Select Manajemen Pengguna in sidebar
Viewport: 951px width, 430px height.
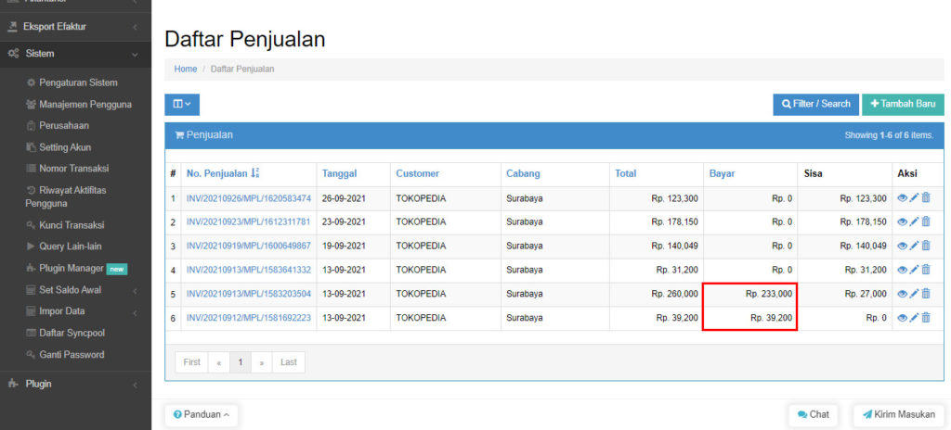[85, 104]
